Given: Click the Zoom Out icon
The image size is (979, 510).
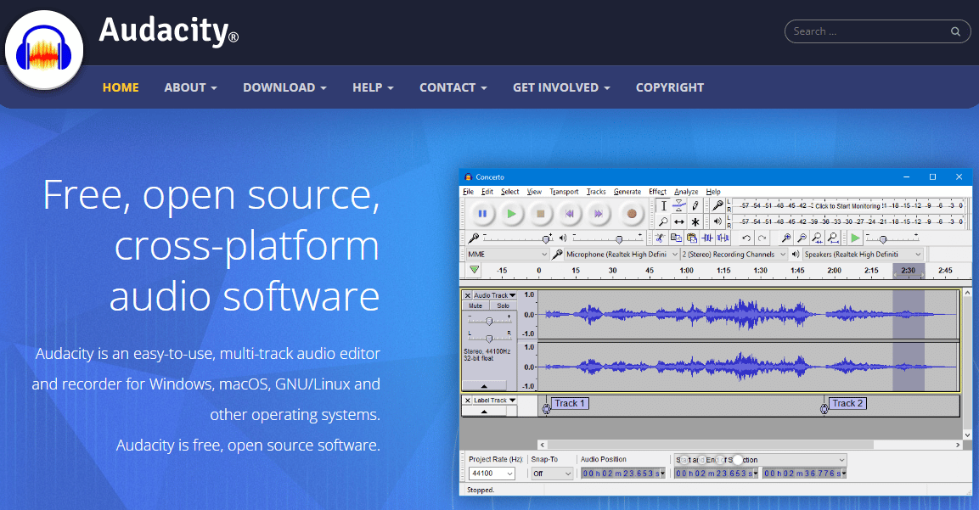Looking at the screenshot, I should pyautogui.click(x=802, y=238).
